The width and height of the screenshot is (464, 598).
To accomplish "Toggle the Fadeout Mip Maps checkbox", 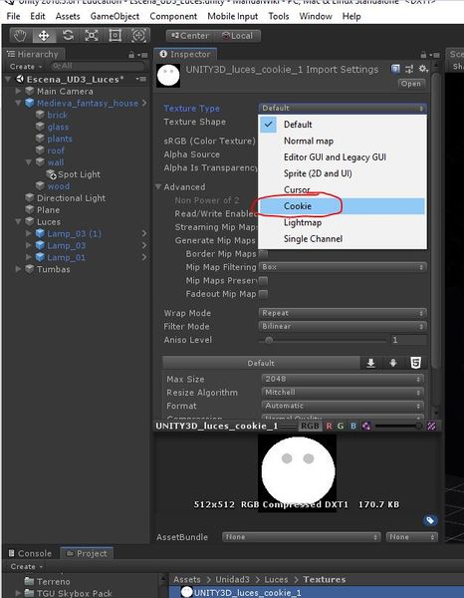I will pyautogui.click(x=263, y=294).
